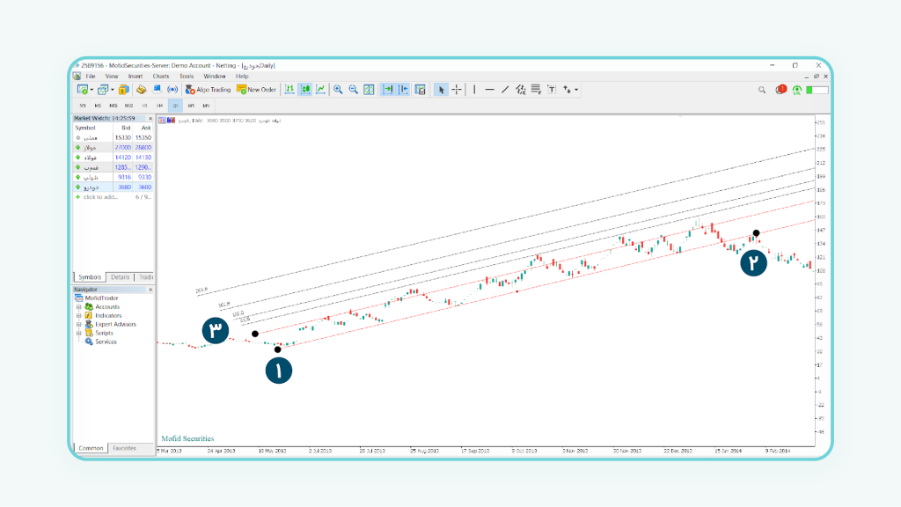Viewport: 901px width, 507px height.
Task: Select the trendline drawing tool
Action: pyautogui.click(x=505, y=90)
